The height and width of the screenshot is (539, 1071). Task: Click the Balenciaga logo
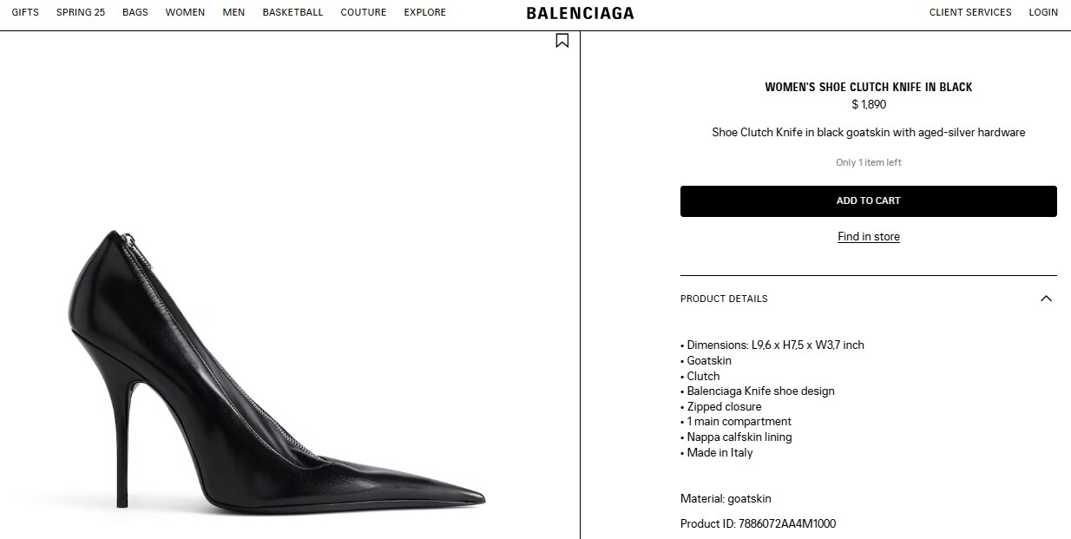(x=580, y=13)
